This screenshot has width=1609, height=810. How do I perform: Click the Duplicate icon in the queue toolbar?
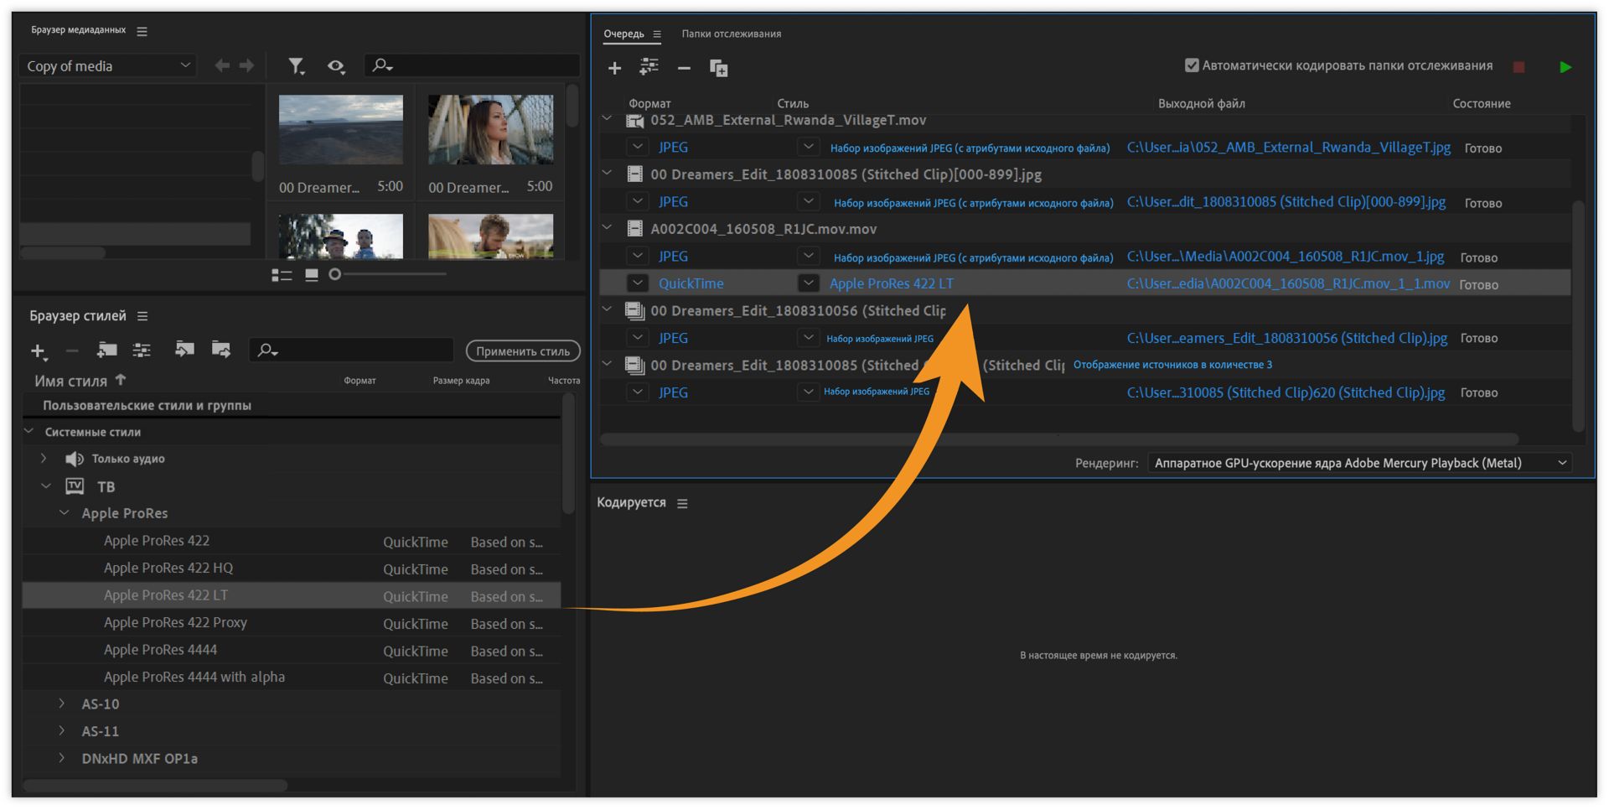(718, 68)
